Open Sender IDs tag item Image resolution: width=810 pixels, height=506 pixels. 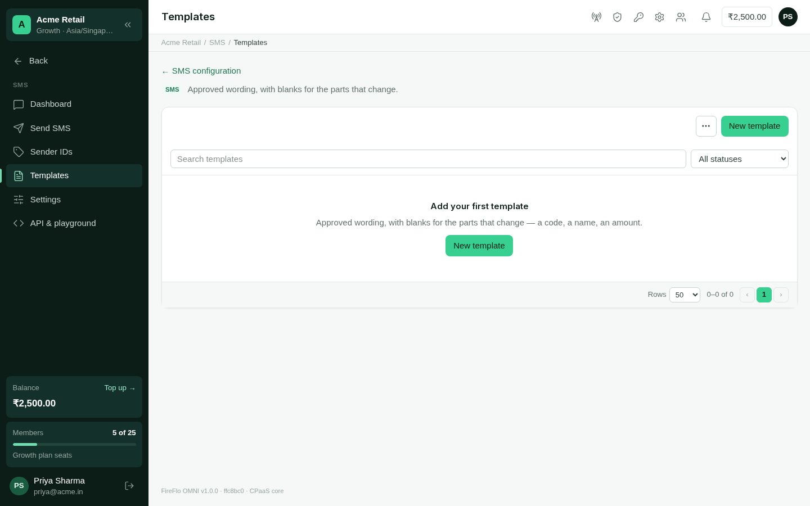74,152
